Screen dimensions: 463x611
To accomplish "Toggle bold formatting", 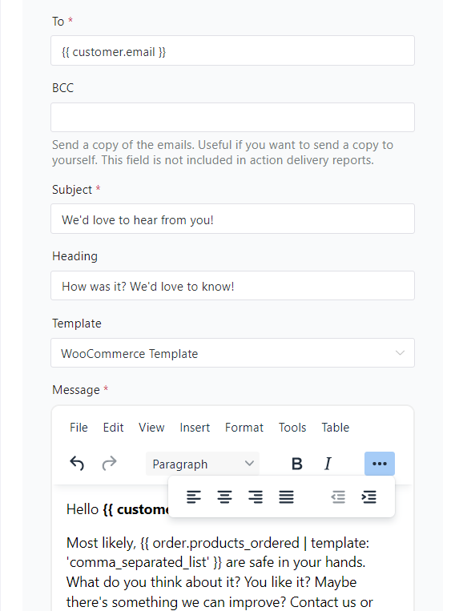I will pyautogui.click(x=297, y=464).
